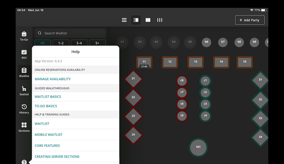Select the Waitlist sidebar icon

point(24,72)
